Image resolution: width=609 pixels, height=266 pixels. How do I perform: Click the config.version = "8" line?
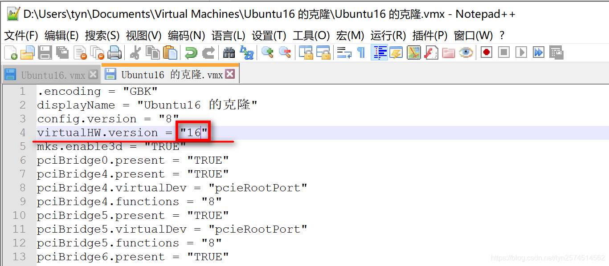(x=108, y=119)
